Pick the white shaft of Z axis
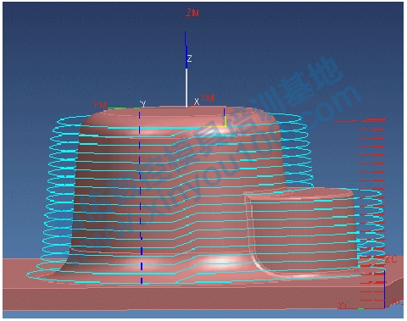Viewport: 407px width, 321px height. [187, 87]
